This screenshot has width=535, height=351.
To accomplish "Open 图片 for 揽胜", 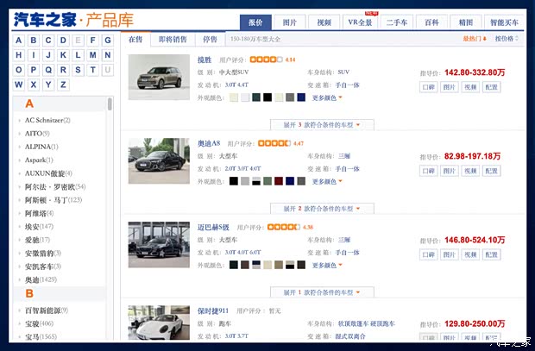I will click(x=450, y=87).
